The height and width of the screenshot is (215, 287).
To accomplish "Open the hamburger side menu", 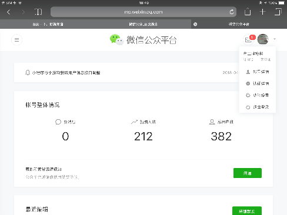I will 16,40.
